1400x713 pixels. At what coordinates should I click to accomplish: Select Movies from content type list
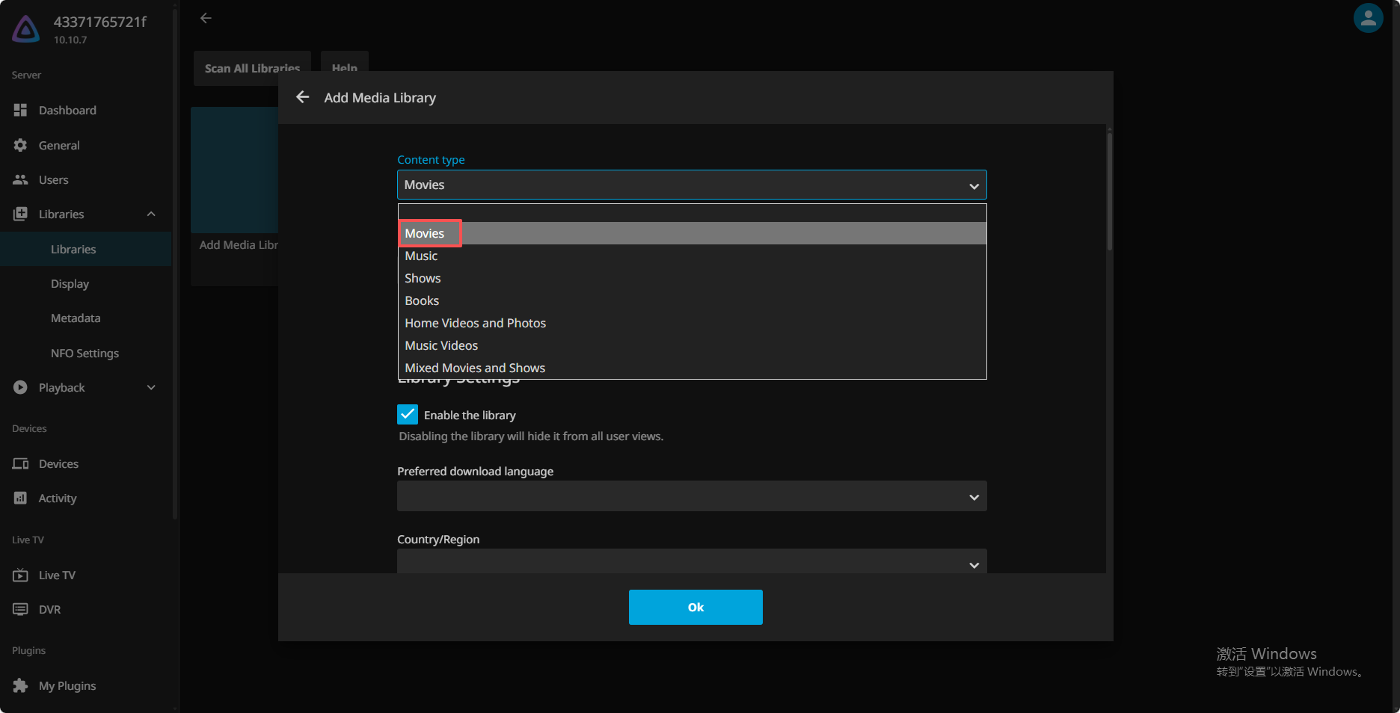[692, 233]
